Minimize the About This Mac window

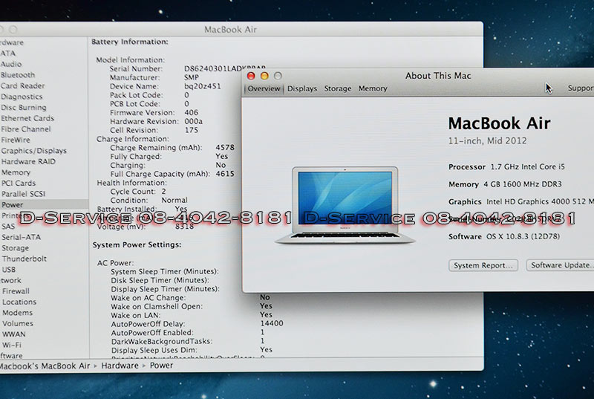click(x=264, y=76)
